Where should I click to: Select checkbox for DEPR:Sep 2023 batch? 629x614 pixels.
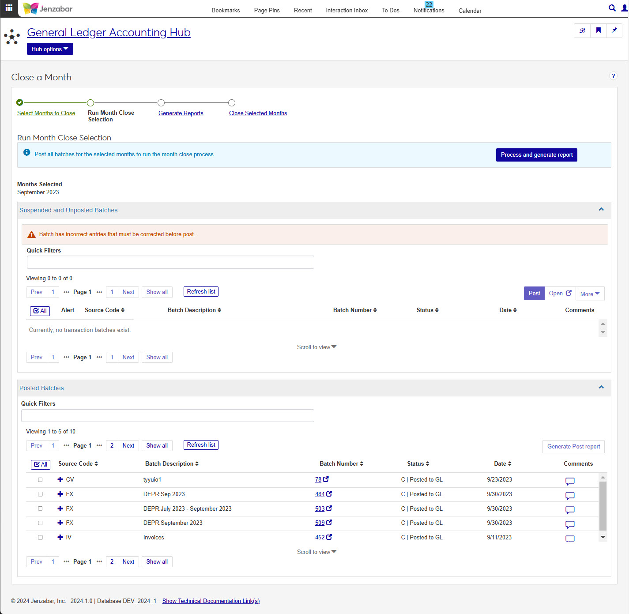(40, 494)
